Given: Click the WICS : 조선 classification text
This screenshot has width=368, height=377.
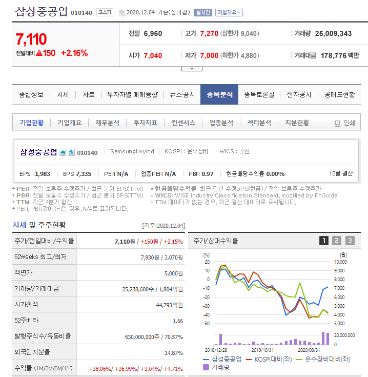Looking at the screenshot, I should 234,151.
